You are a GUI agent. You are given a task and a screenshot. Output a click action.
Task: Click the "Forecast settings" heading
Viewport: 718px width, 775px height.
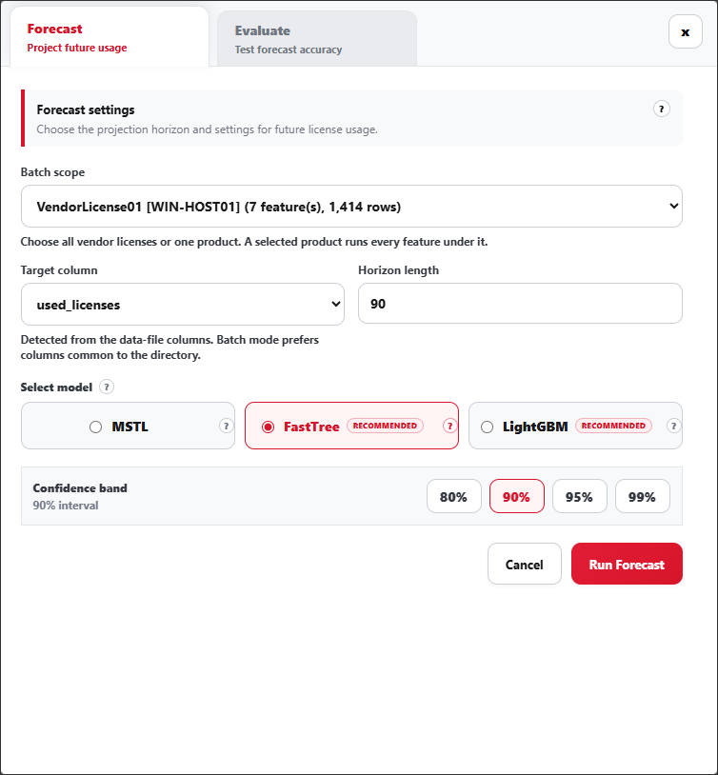click(86, 109)
